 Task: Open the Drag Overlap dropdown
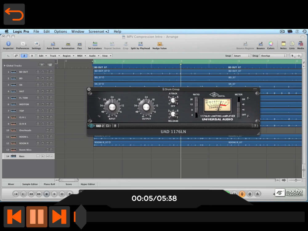tap(273, 56)
